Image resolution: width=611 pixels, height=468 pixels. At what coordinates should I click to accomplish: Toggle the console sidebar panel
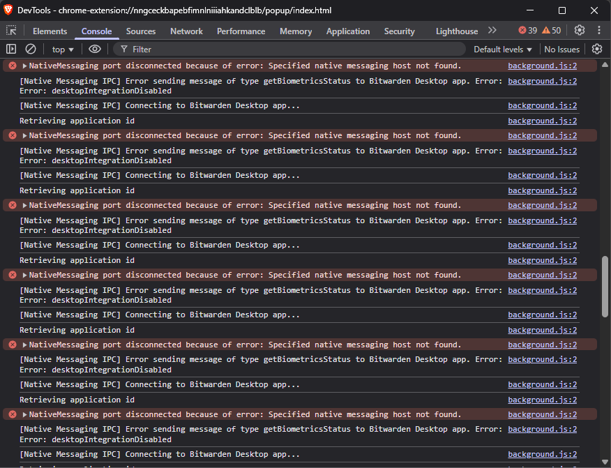point(11,49)
